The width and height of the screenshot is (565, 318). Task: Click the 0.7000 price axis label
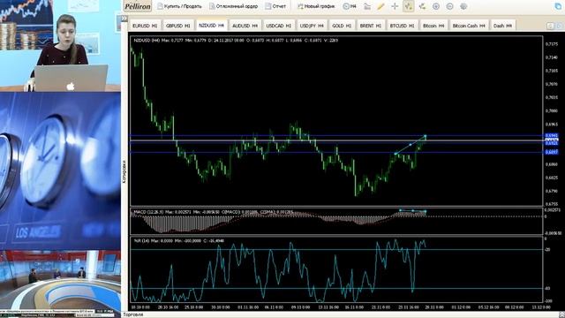click(x=551, y=110)
